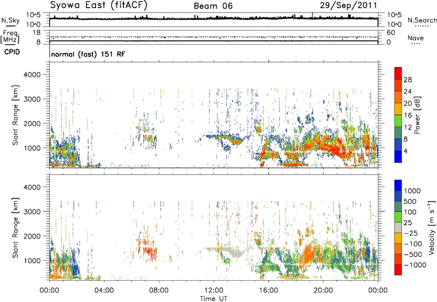Click the '28' label on the Power color bar
The height and width of the screenshot is (302, 437).
(408, 80)
